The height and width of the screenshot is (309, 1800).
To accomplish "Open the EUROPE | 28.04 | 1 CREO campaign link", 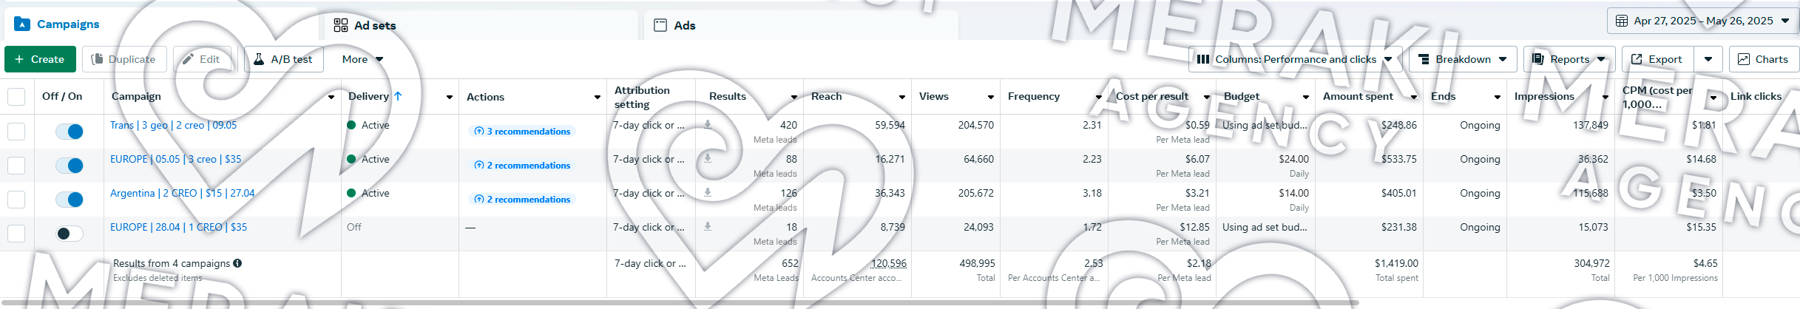I will point(179,227).
